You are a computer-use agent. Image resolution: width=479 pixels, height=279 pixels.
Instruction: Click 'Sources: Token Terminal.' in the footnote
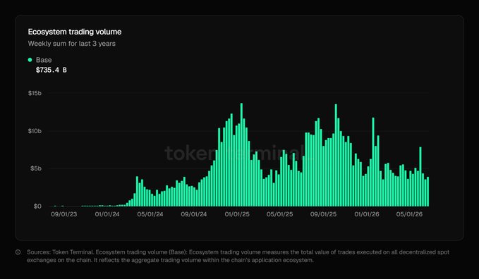click(x=60, y=252)
